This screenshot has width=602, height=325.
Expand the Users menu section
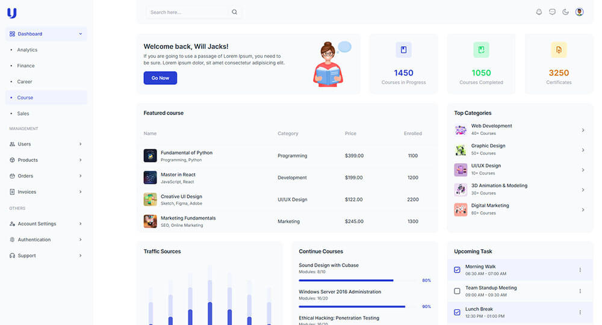coord(46,144)
